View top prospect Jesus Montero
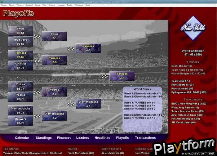Image resolution: width=217 pixels, height=156 pixels. coord(113,153)
